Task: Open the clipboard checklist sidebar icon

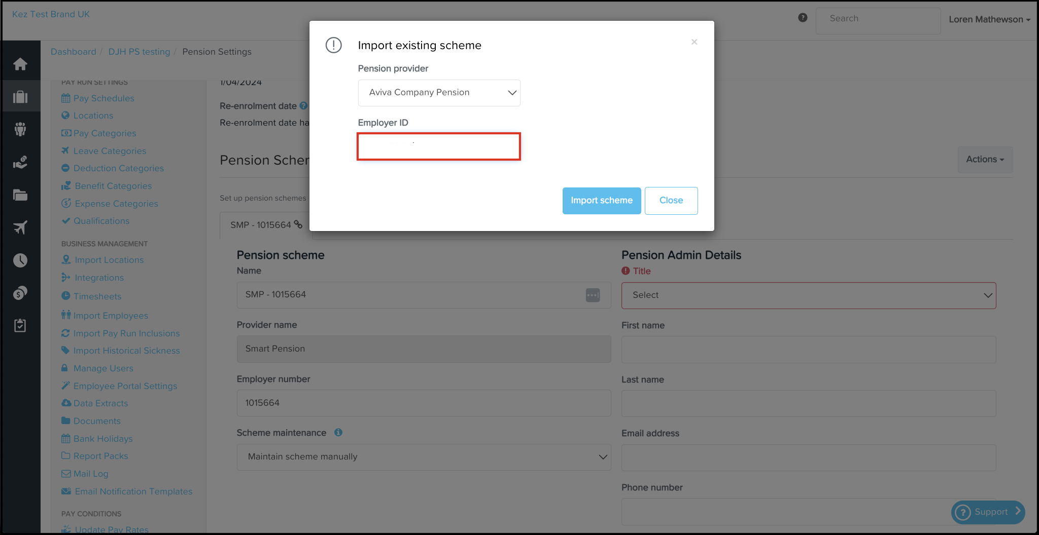Action: coord(20,325)
